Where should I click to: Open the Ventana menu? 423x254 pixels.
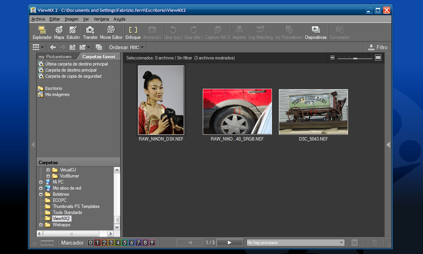pyautogui.click(x=101, y=19)
